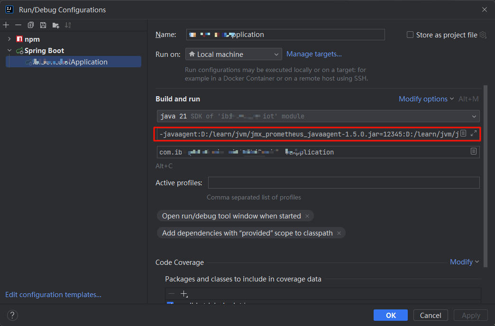Image resolution: width=495 pixels, height=326 pixels.
Task: Click the Save Configuration disk icon
Action: [x=43, y=25]
